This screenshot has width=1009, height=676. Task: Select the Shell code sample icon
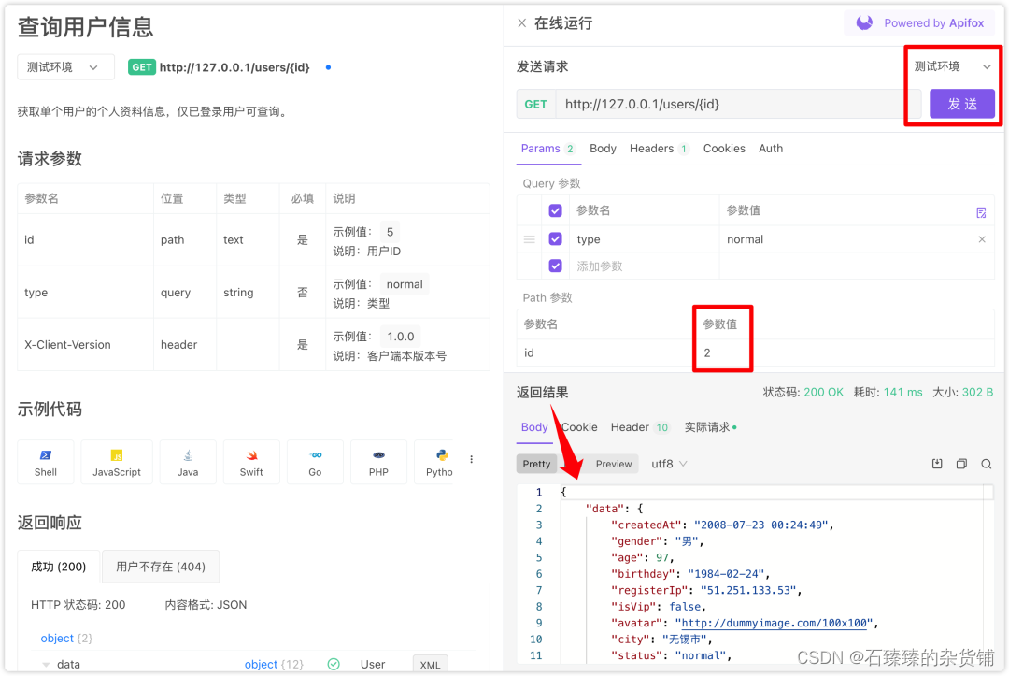[x=46, y=462]
